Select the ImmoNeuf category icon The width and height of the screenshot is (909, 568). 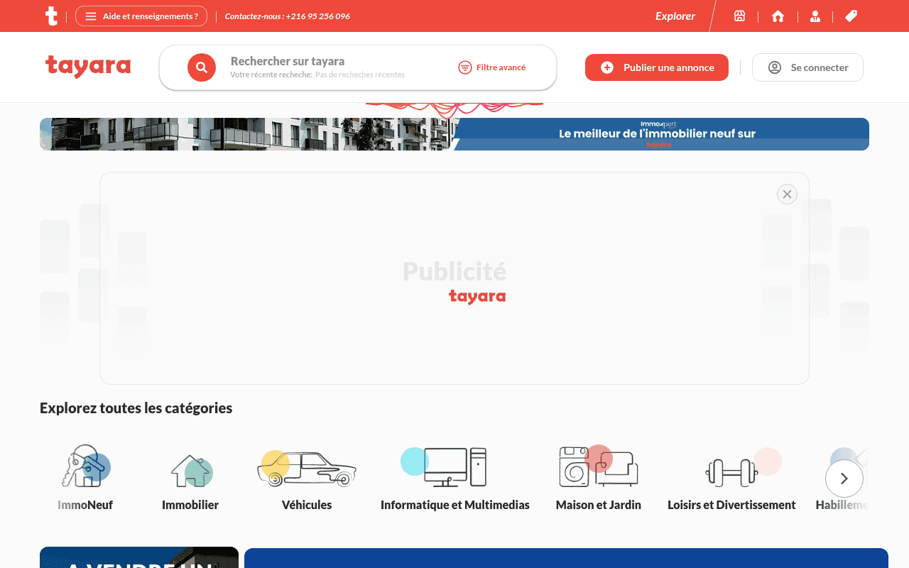point(85,469)
